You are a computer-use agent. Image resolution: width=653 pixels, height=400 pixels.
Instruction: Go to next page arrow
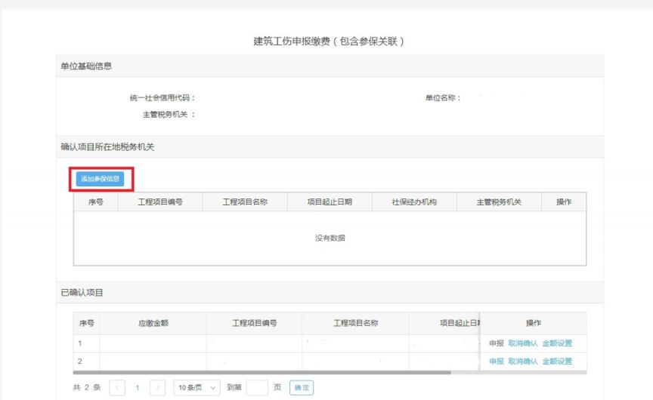click(157, 387)
